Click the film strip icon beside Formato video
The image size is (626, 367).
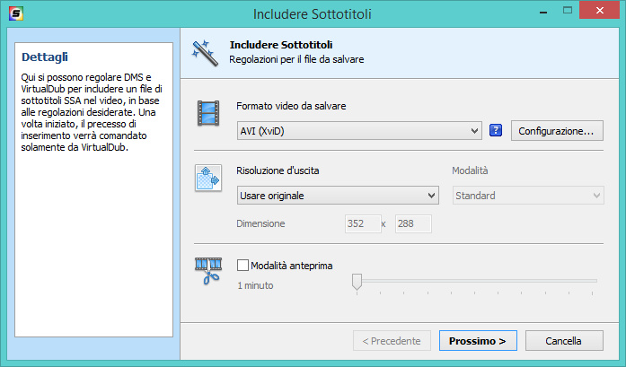(208, 114)
